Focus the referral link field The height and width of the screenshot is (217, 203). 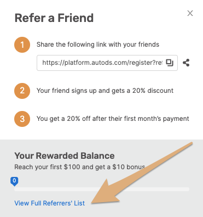point(107,63)
